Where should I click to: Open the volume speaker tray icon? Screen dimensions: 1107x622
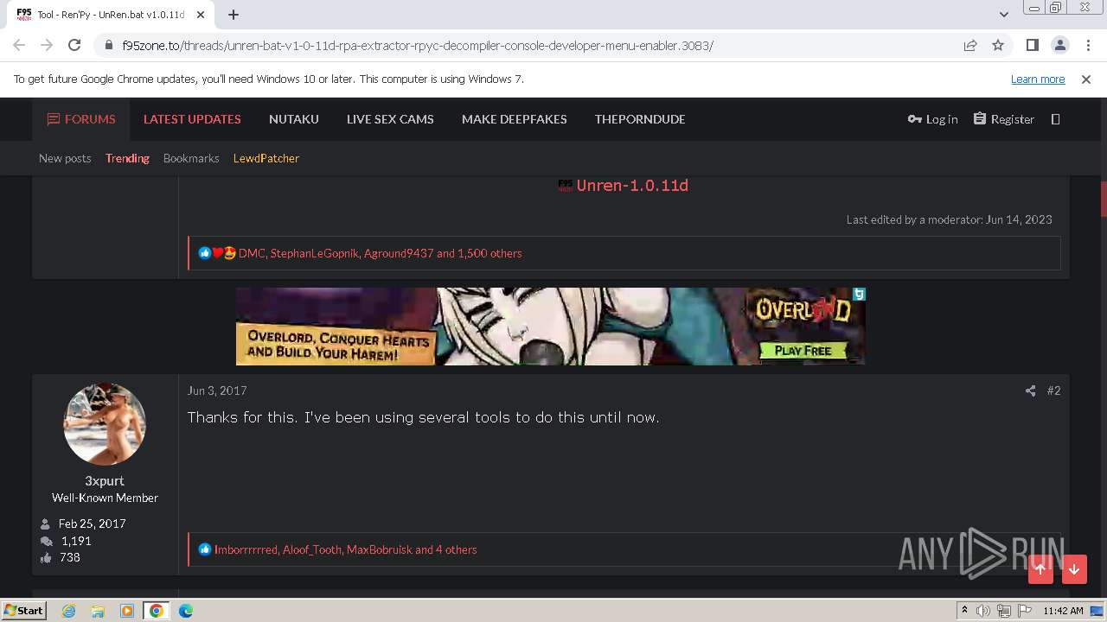pos(983,611)
